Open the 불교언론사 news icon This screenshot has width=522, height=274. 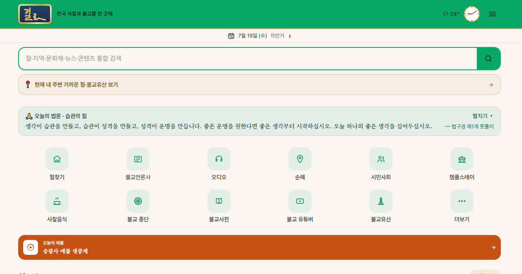point(138,159)
